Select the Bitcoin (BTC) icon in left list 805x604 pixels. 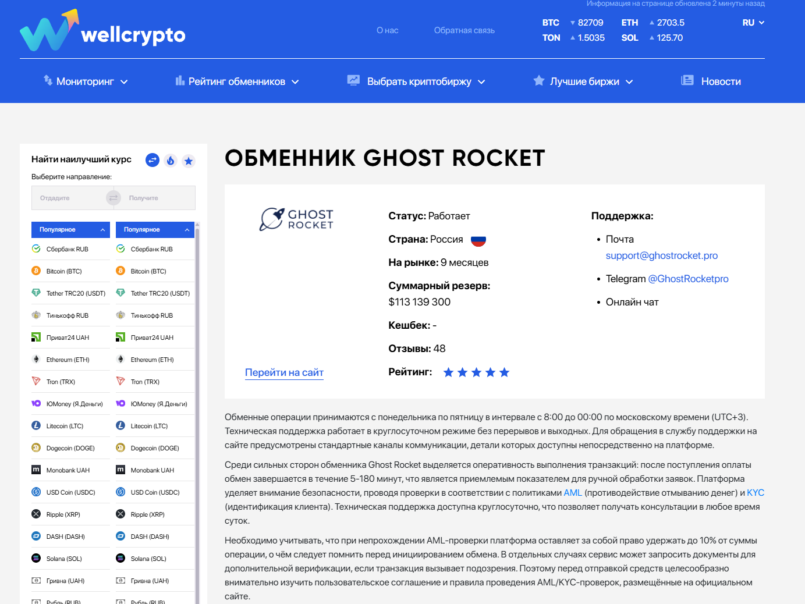(x=37, y=271)
